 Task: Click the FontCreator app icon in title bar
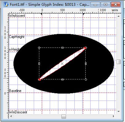click(x=6, y=4)
